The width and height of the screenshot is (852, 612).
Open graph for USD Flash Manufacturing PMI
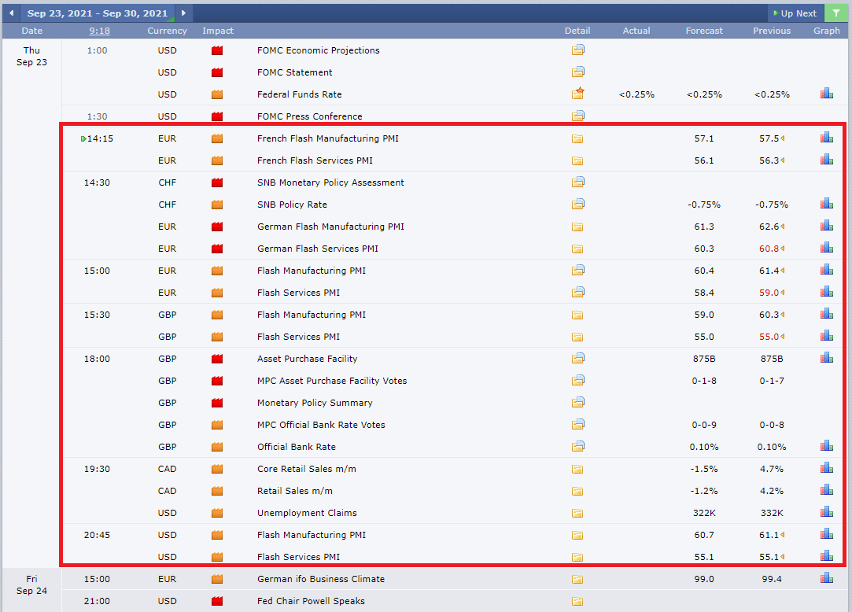[827, 534]
